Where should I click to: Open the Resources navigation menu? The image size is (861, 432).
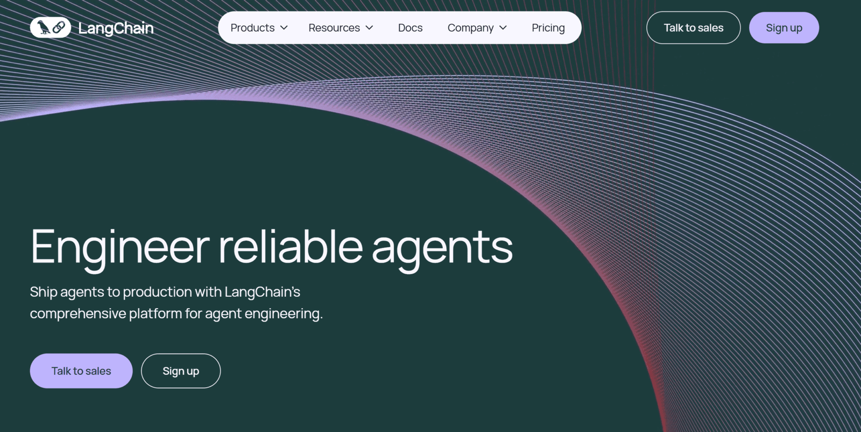pyautogui.click(x=341, y=27)
